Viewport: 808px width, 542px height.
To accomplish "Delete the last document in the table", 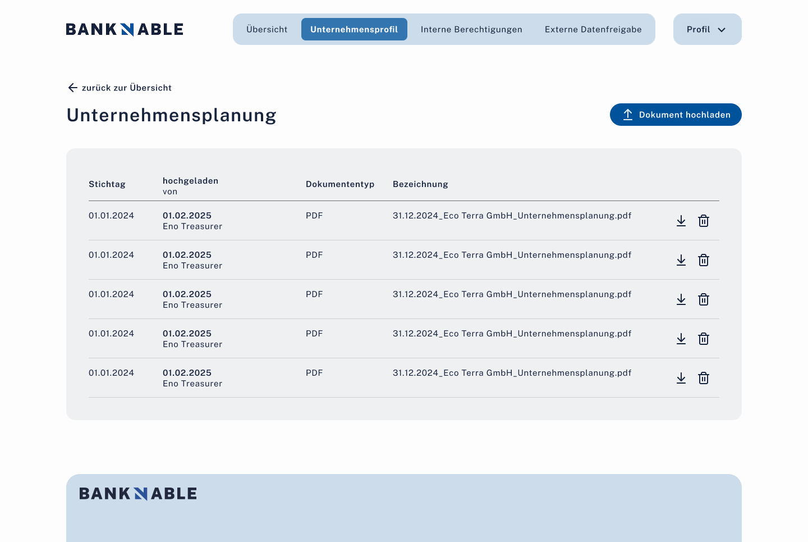I will (704, 378).
